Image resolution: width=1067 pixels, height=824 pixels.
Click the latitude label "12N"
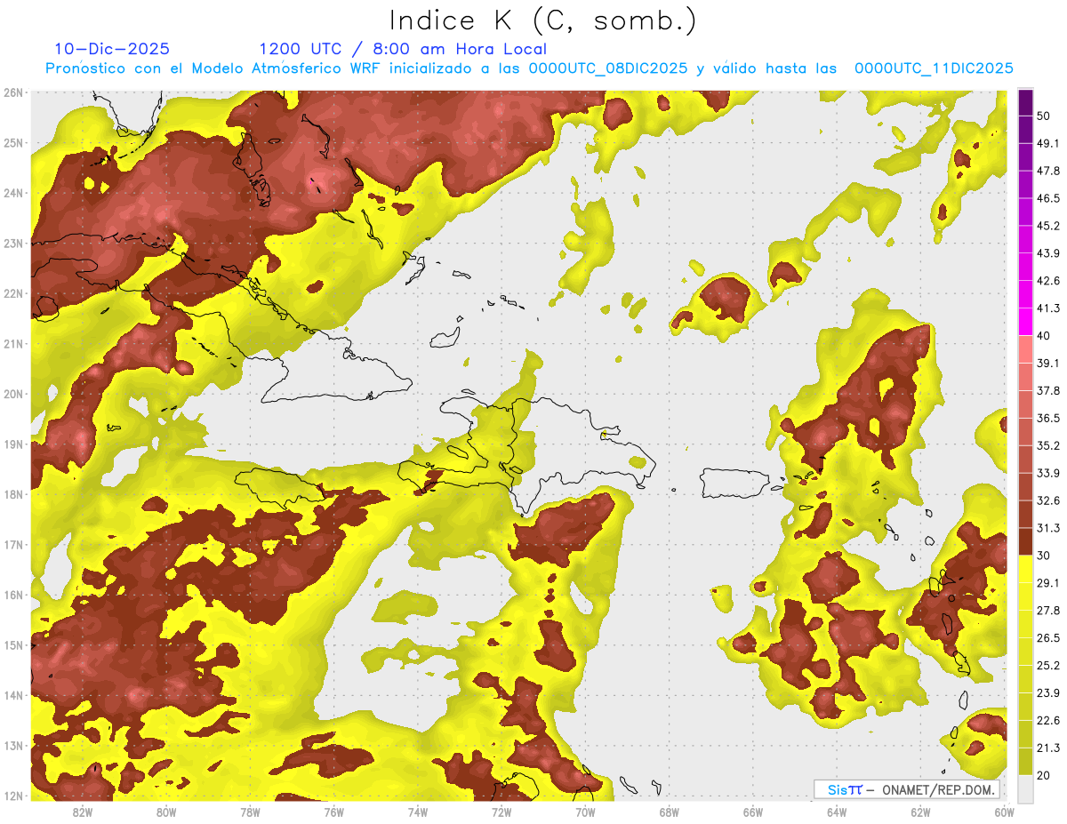coord(13,796)
